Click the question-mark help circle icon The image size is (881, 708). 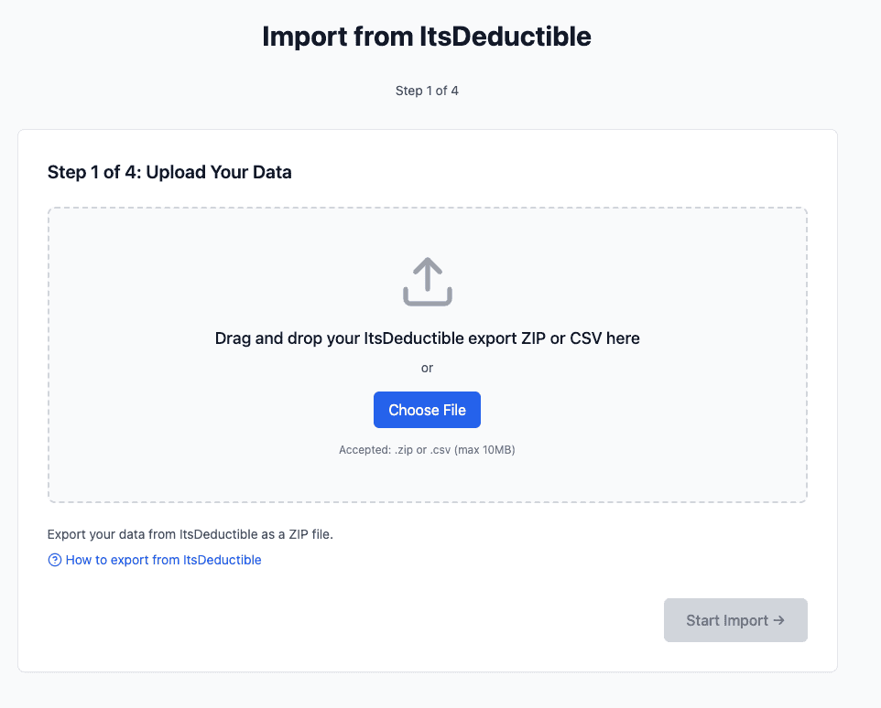55,560
